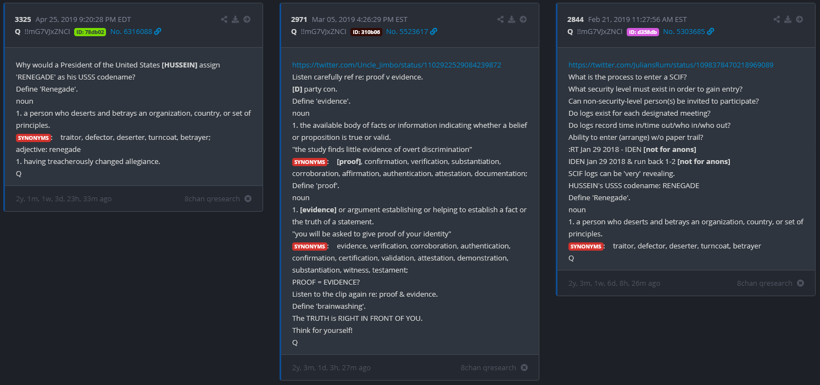The width and height of the screenshot is (820, 385).
Task: Click timestamp Mar 05, 2019 4:26:29 PM EST
Action: [x=360, y=19]
